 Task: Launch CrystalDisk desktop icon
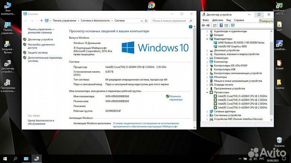pyautogui.click(x=280, y=46)
